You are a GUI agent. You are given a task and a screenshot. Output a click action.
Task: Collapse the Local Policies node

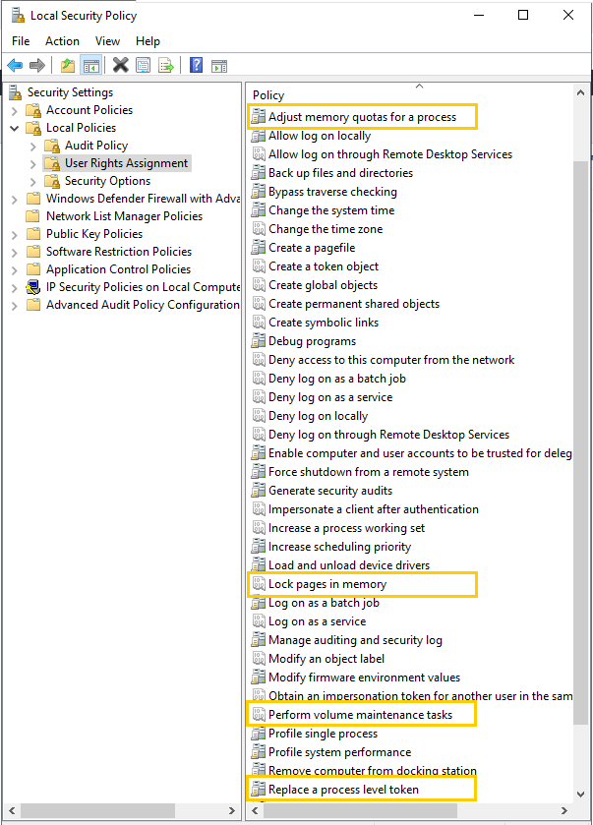coord(15,128)
